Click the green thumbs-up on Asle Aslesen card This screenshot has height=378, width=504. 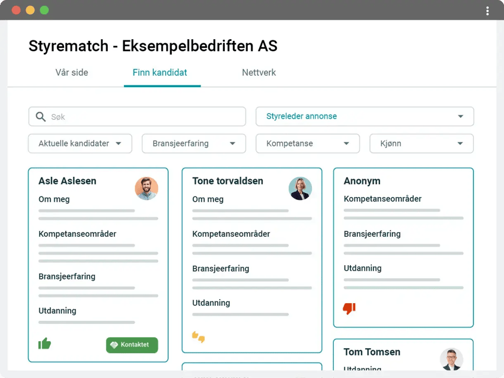pyautogui.click(x=44, y=344)
